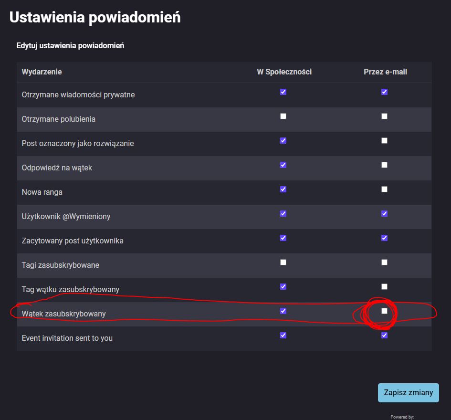This screenshot has width=451, height=420.
Task: Uncheck community notifications for Wątek zasubskrybowany
Action: coord(283,311)
